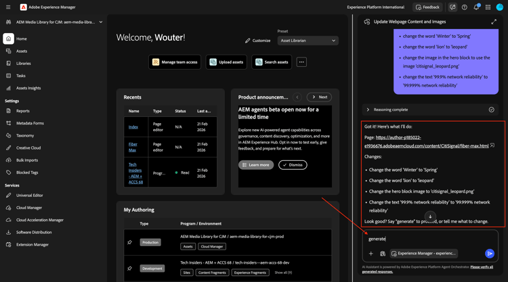
Task: Click the Content Fragments tag
Action: [x=212, y=273]
